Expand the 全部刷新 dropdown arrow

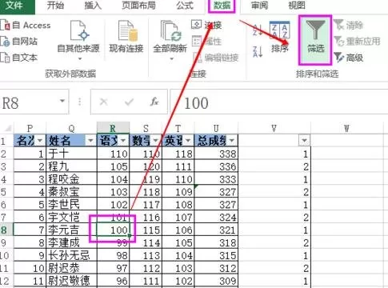[171, 58]
